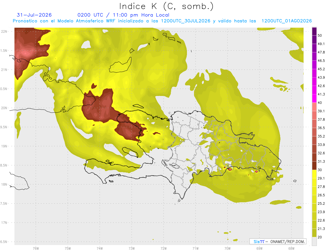Select the bright yellow swatch between 29.1 and 30
This screenshot has height=252, width=327.
[x=314, y=174]
